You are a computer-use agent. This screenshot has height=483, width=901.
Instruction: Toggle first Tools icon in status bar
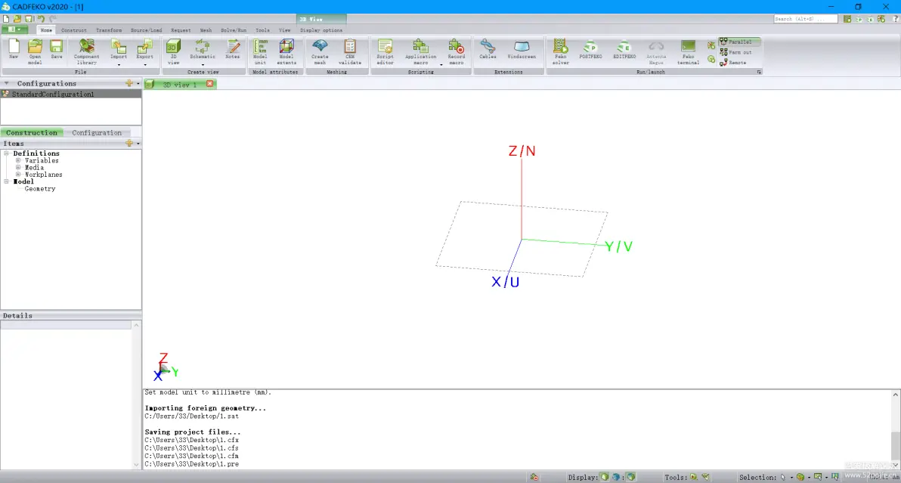[694, 477]
